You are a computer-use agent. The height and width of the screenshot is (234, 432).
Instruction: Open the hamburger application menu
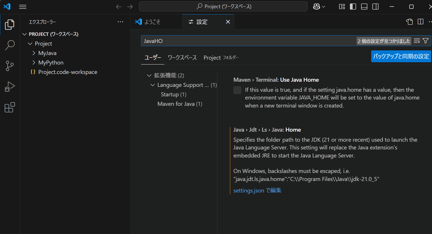click(x=23, y=7)
